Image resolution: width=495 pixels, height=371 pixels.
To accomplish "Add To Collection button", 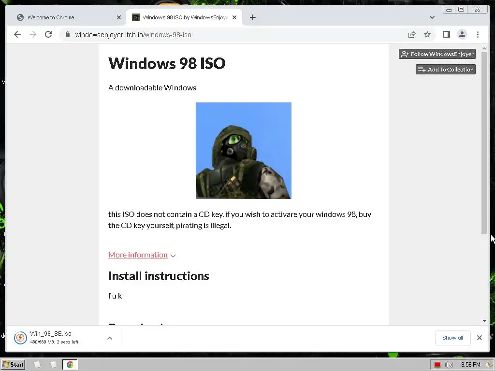I will tap(445, 70).
